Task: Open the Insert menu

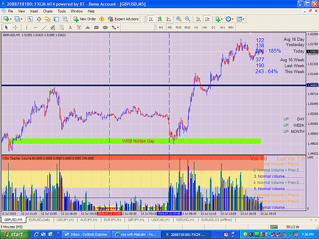Action: point(34,11)
